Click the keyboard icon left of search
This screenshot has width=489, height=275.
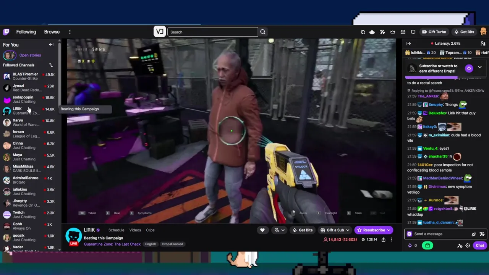(160, 32)
